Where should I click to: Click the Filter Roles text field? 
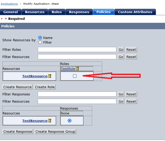point(77,49)
